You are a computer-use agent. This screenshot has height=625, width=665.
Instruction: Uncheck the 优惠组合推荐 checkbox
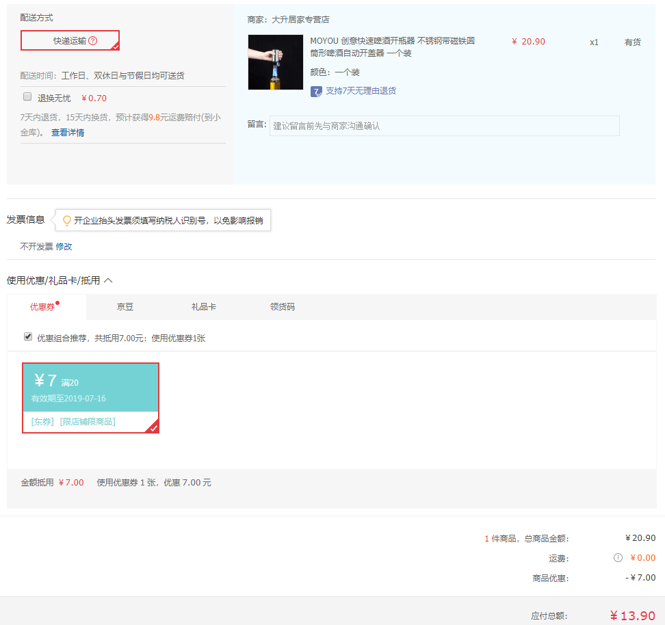(x=28, y=336)
